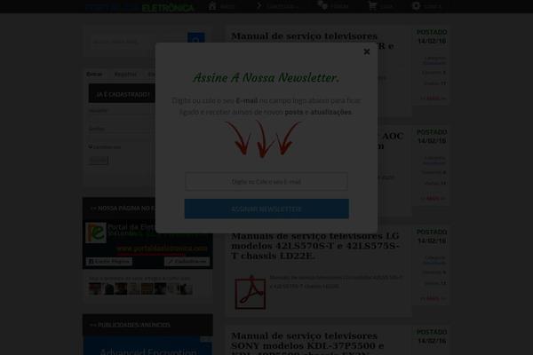Open the Advanced Encryption advertisement banner
Viewport: 533px width, 355px height.
pyautogui.click(x=147, y=346)
